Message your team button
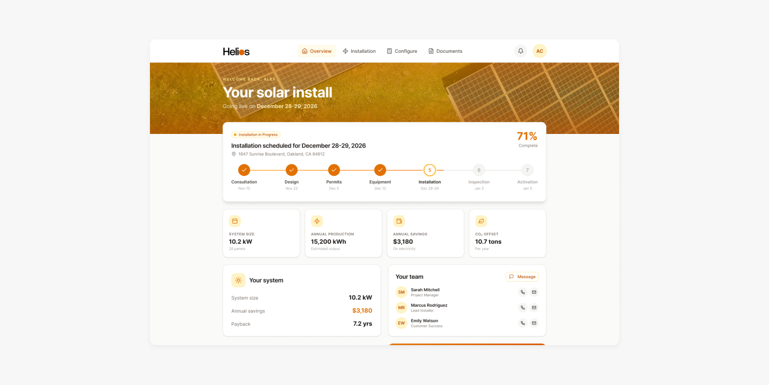Screen dimensions: 769x385 [522, 277]
